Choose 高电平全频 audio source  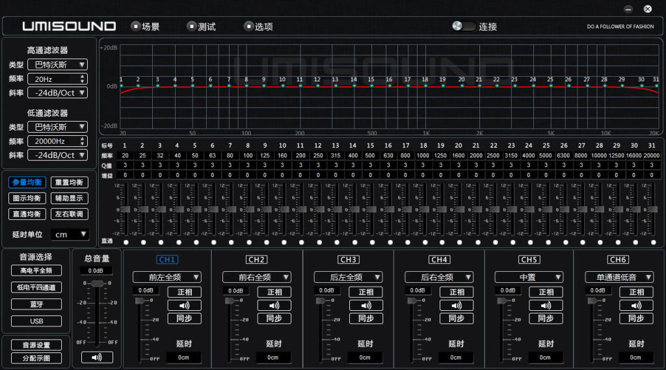tap(36, 271)
